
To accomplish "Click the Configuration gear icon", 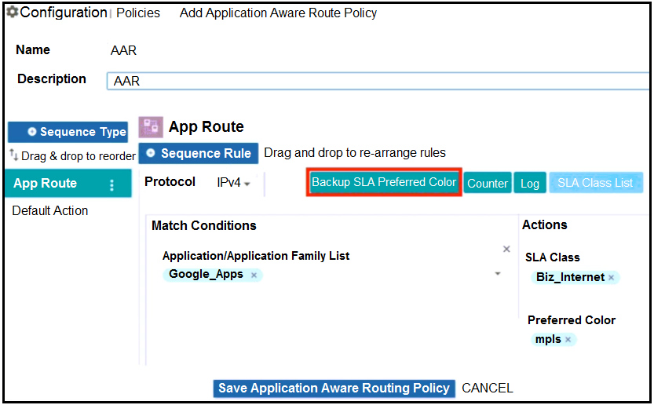I will click(13, 13).
